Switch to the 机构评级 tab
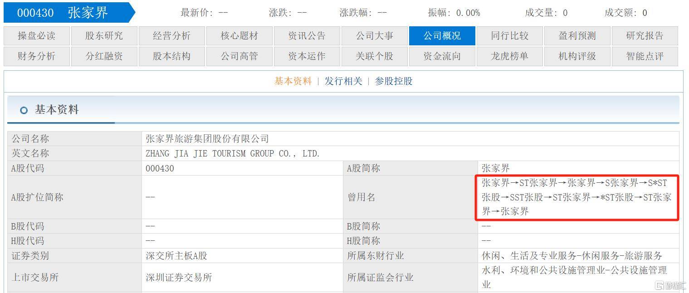The width and height of the screenshot is (689, 293). [577, 56]
